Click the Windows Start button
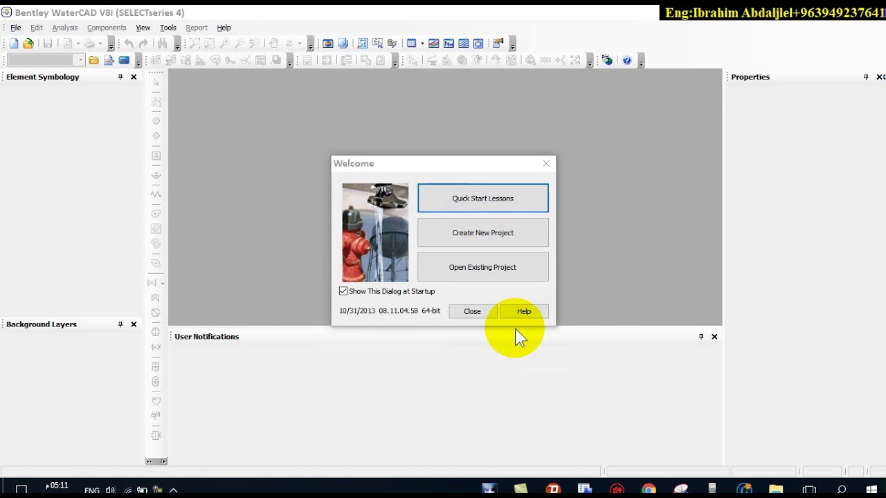 pos(871,489)
